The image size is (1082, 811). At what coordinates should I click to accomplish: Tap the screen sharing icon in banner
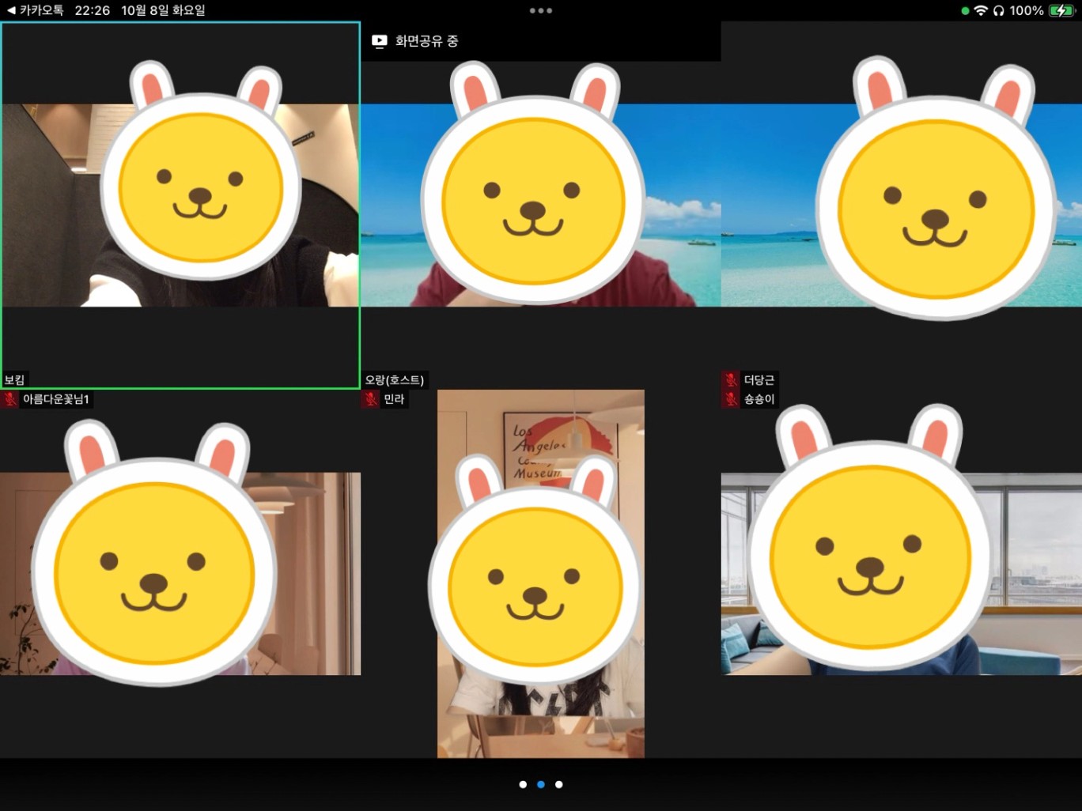pyautogui.click(x=380, y=41)
